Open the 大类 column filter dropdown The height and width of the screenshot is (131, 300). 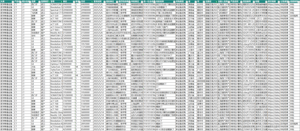13,1
